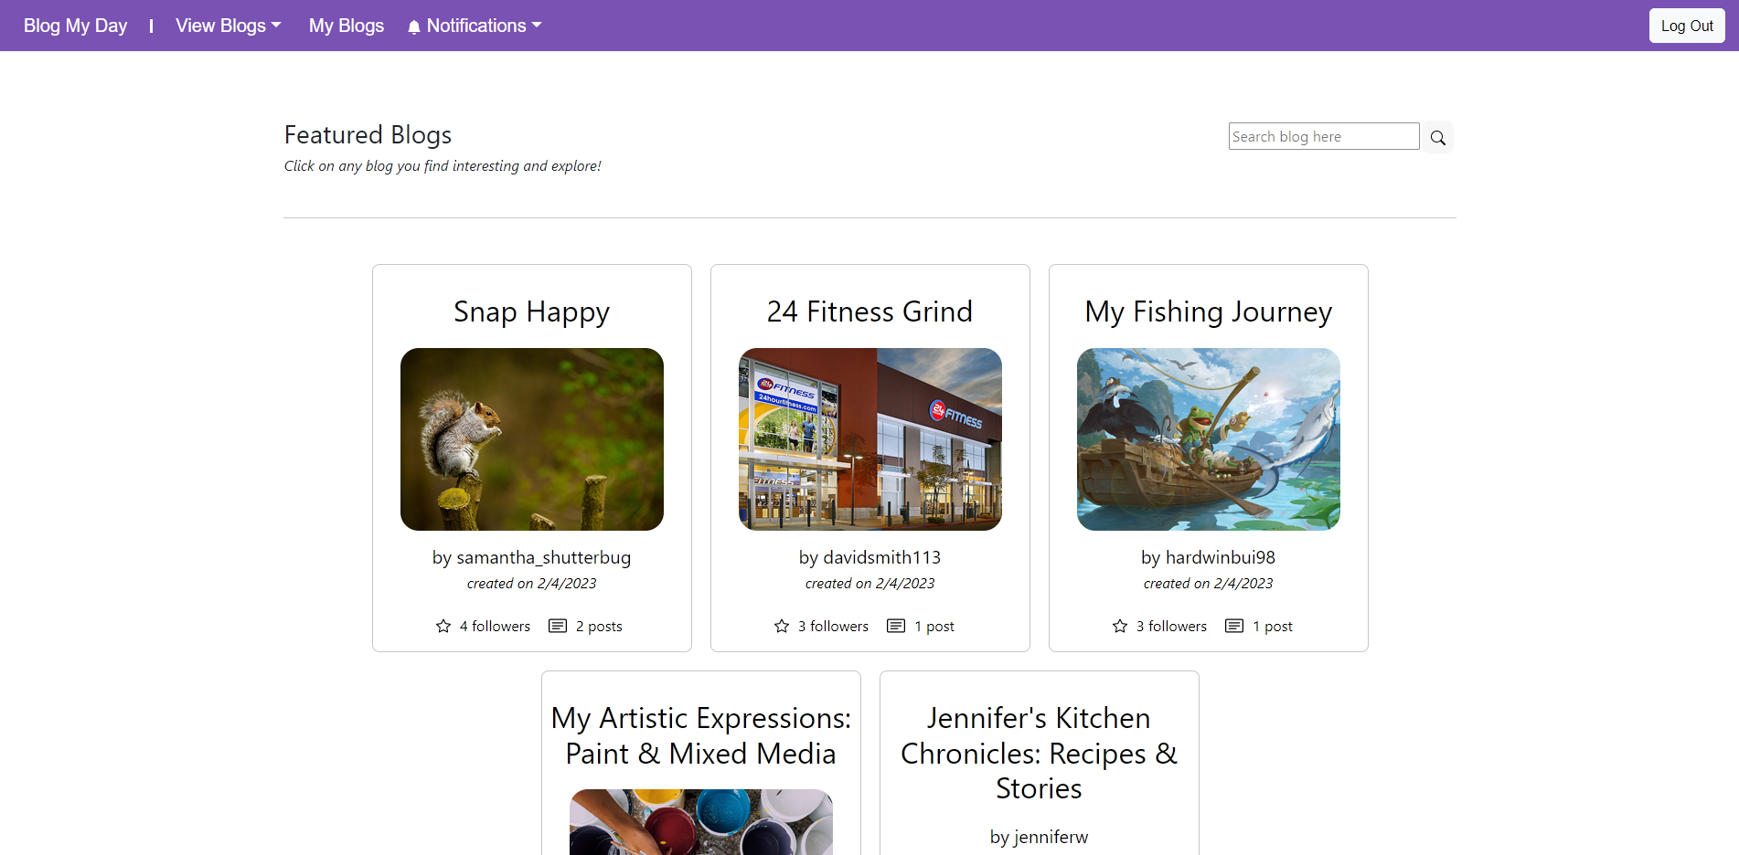Expand the View Blogs dropdown
The image size is (1739, 855).
point(228,26)
